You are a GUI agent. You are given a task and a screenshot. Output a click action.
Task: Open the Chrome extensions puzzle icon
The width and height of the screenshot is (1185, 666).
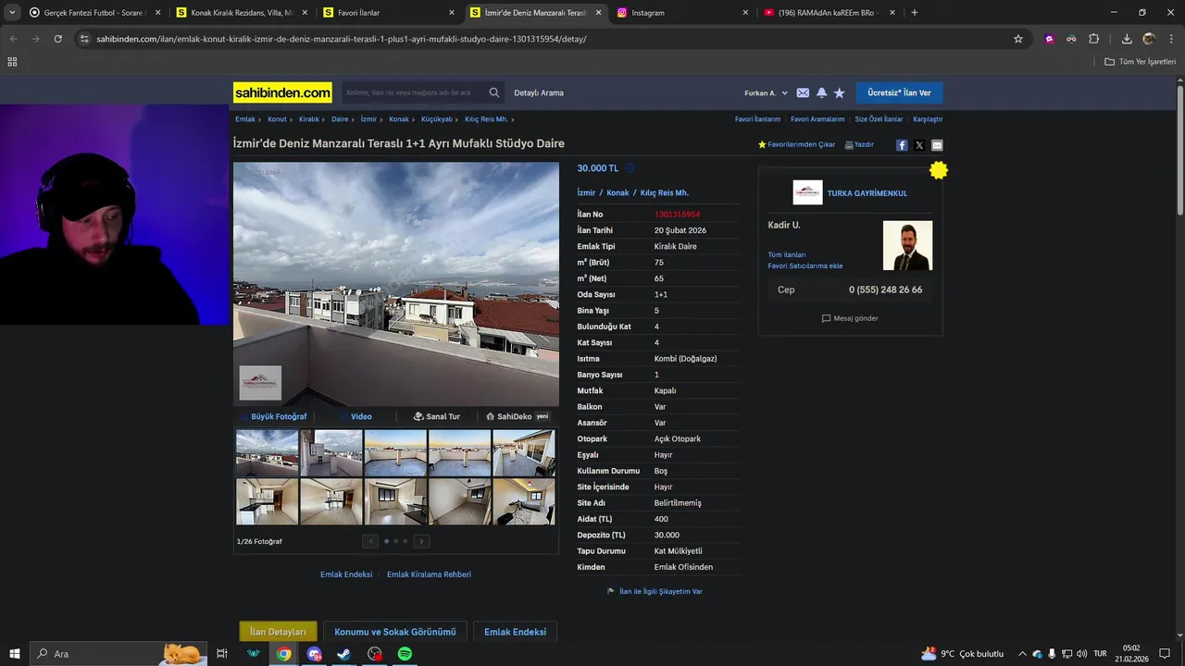[x=1094, y=39]
